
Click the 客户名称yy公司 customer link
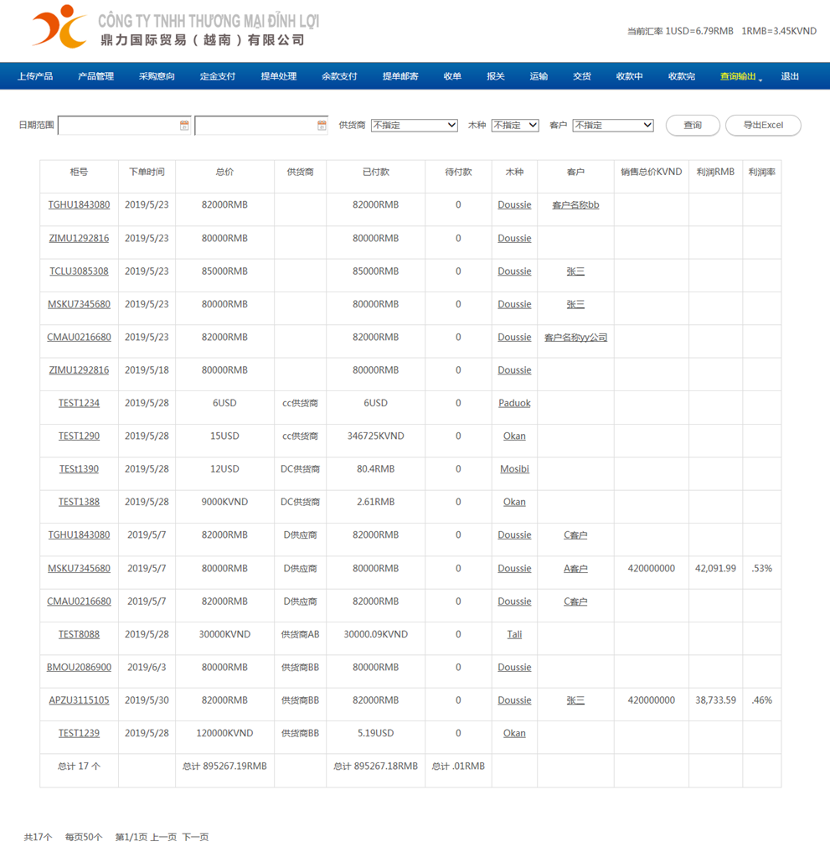576,338
